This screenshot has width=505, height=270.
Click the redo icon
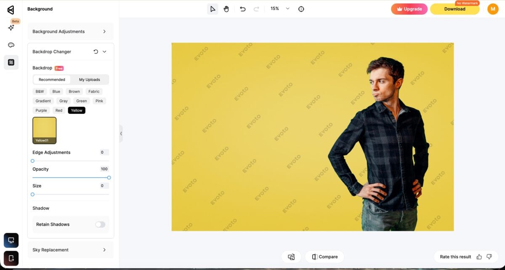(x=255, y=8)
